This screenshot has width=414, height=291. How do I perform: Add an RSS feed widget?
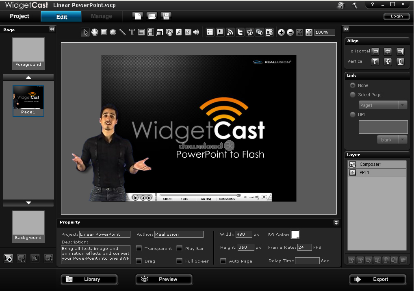(230, 32)
